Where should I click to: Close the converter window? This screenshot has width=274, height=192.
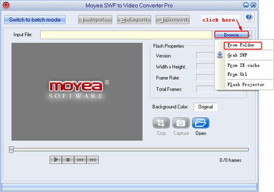[253, 5]
